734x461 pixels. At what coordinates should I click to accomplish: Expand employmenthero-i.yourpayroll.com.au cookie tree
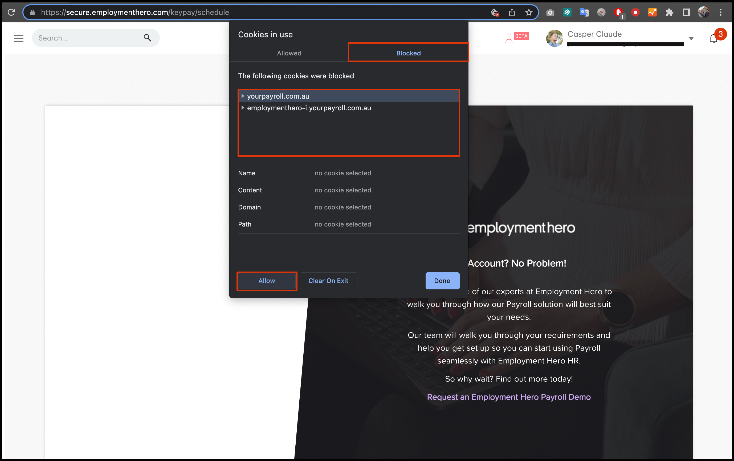[243, 108]
